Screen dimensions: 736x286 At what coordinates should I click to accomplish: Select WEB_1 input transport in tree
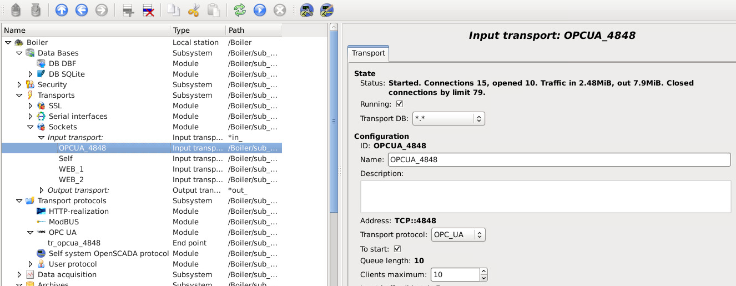coord(71,169)
